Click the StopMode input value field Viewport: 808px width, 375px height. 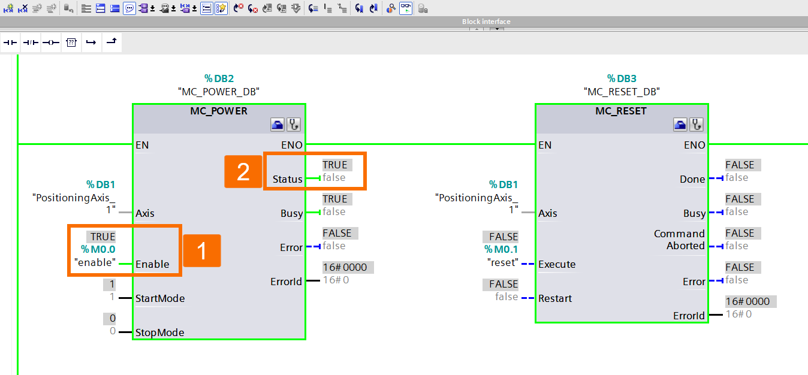click(110, 318)
